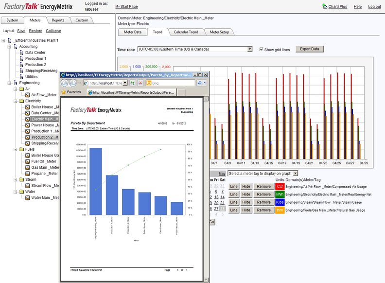Click the Water Main meter icon
The image size is (385, 283).
(28, 198)
